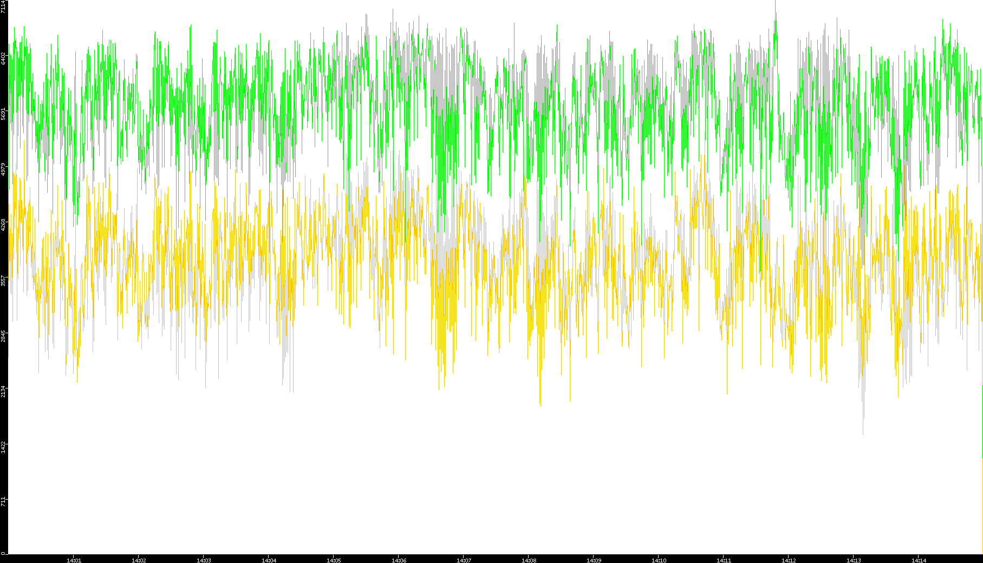
Task: Click the 14:05 time axis label
Action: (x=334, y=560)
